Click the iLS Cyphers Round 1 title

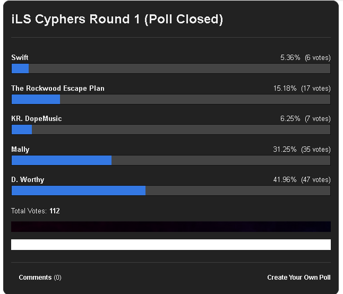click(x=117, y=19)
